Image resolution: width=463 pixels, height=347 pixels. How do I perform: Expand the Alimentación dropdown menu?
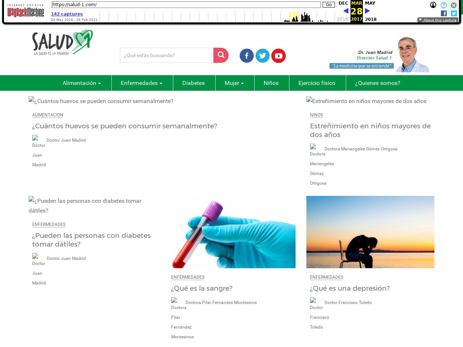point(81,83)
